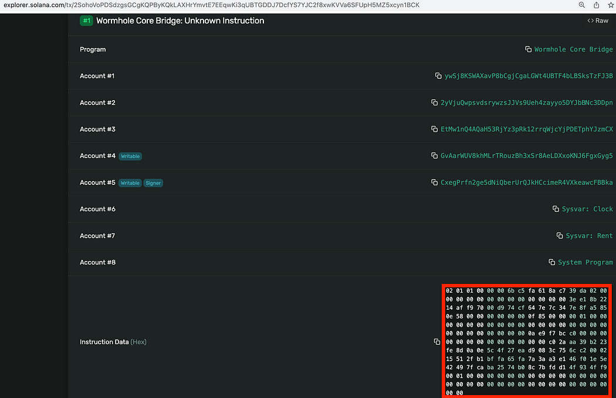The width and height of the screenshot is (616, 398).
Task: Open the Wormhole Core Bridge program link
Action: click(x=574, y=49)
